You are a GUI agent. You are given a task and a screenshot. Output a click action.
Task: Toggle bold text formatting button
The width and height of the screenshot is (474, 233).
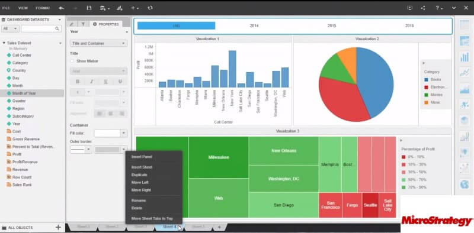pyautogui.click(x=78, y=82)
